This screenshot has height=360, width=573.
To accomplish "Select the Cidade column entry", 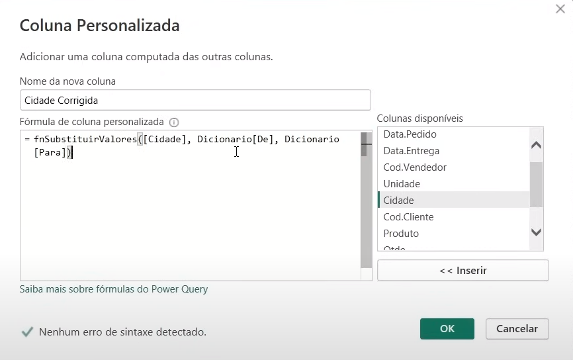I will tap(398, 201).
